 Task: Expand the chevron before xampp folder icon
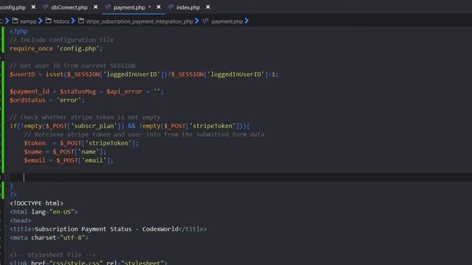[x=7, y=21]
